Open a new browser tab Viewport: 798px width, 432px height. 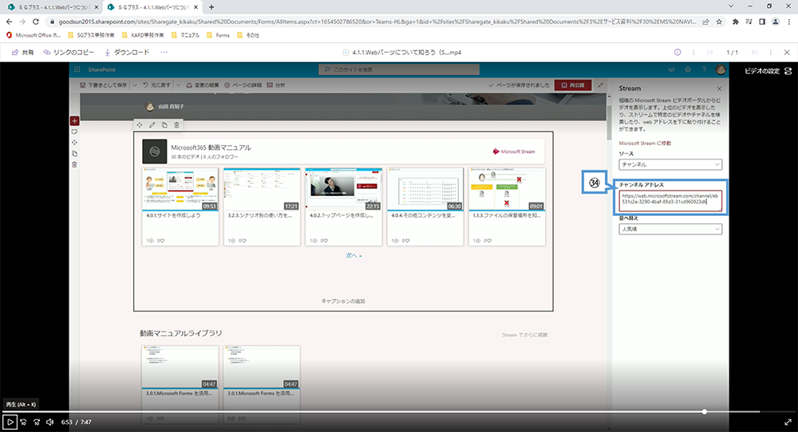click(211, 7)
